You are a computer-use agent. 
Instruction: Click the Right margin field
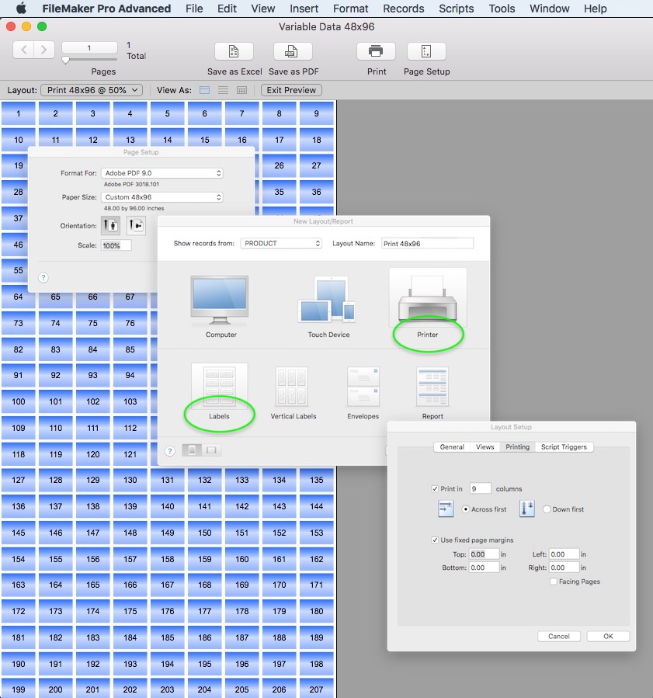coord(564,568)
